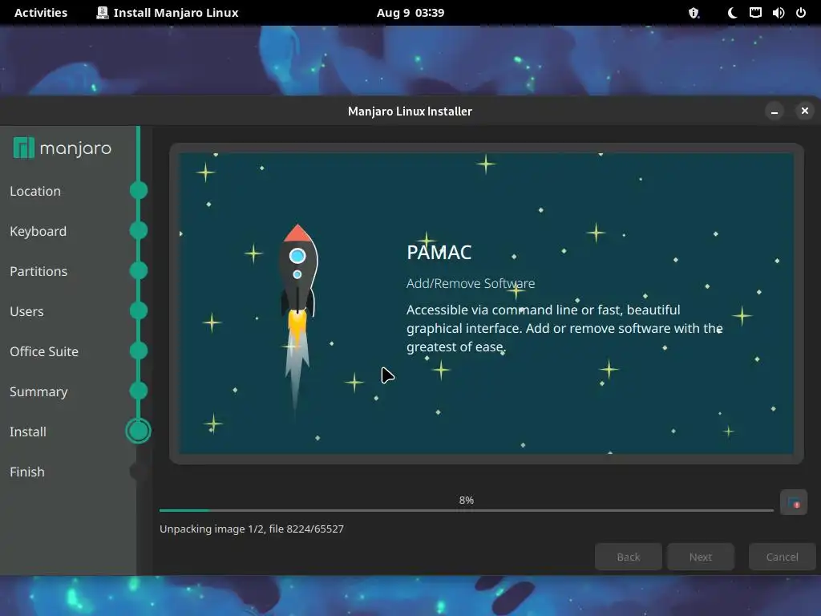Click the Cancel button
Screen dimensions: 821x616
click(783, 557)
